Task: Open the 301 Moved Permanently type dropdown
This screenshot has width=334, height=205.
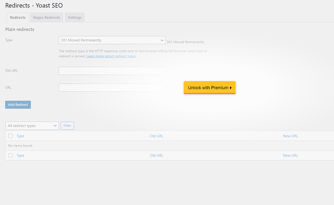Action: (112, 40)
